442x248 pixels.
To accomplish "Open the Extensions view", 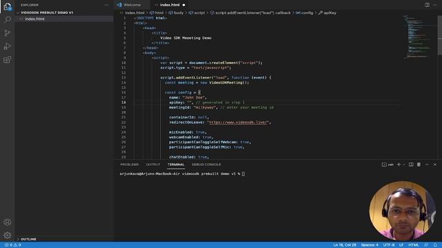I will click(8, 60).
